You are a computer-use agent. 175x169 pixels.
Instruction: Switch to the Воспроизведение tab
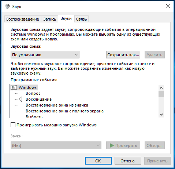[x=23, y=19]
